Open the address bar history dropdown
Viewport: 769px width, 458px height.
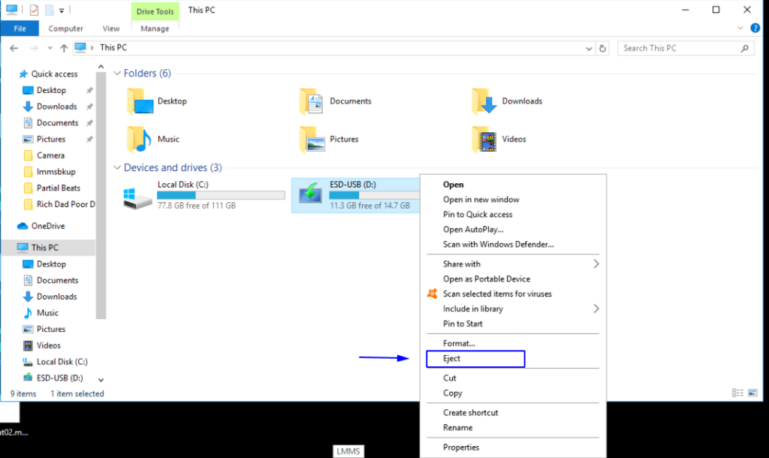coord(589,49)
